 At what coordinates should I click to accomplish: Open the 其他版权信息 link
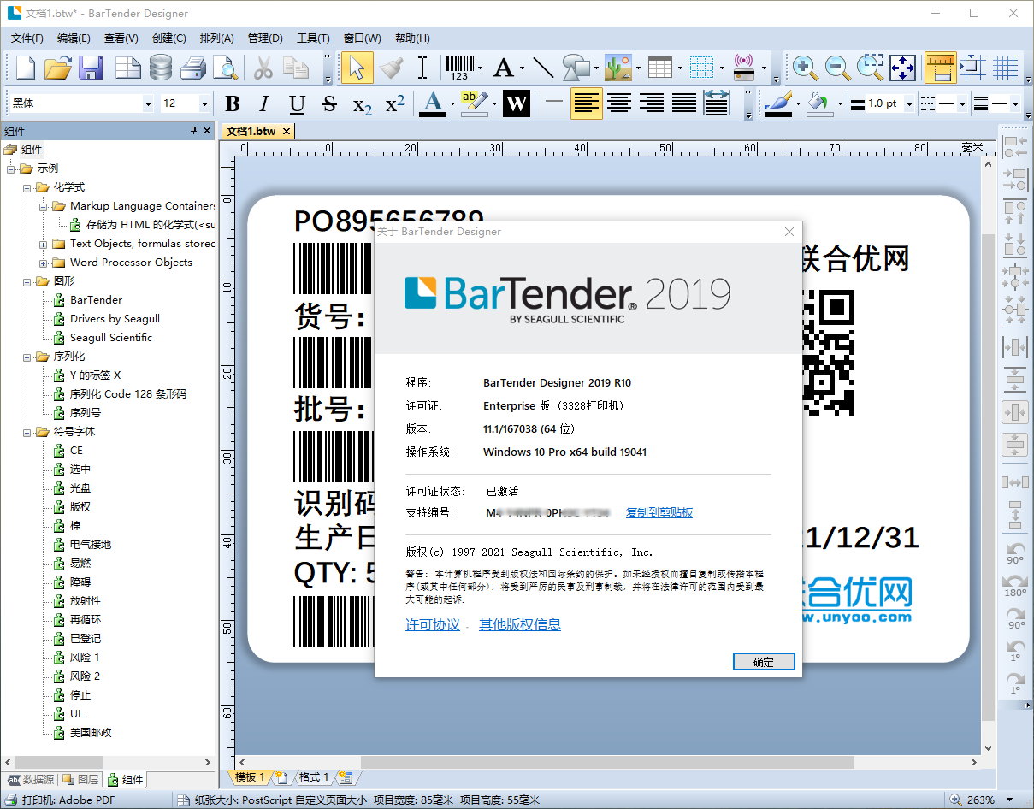click(520, 625)
